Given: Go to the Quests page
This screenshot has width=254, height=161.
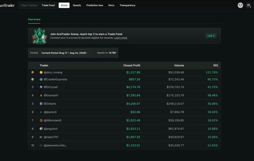Looking at the screenshot, I should [77, 5].
